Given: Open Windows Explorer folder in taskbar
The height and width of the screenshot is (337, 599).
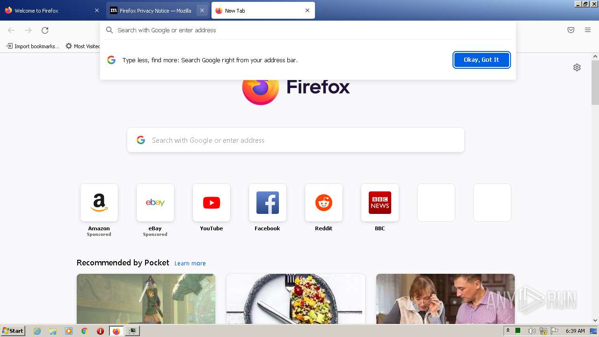Looking at the screenshot, I should click(x=53, y=331).
